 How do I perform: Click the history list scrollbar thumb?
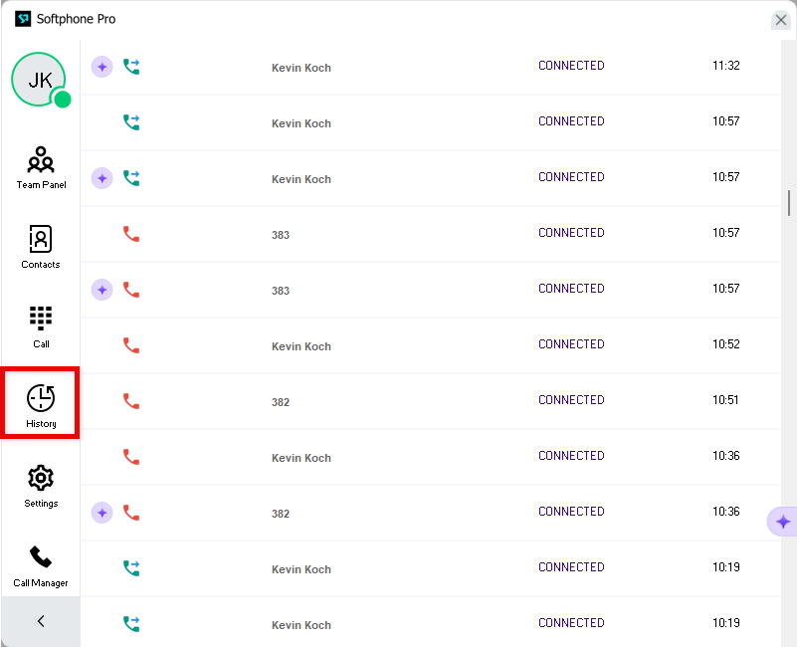[789, 203]
